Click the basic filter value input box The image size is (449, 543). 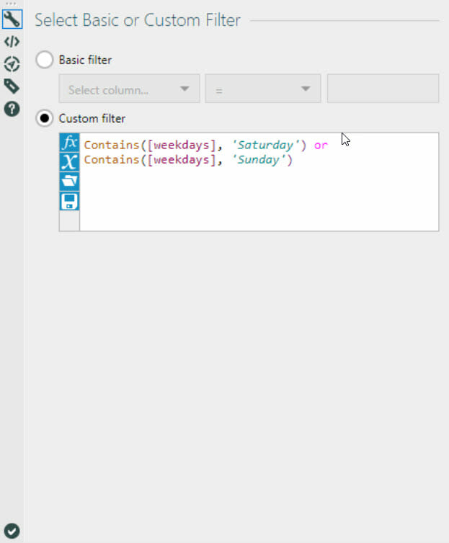tap(383, 89)
